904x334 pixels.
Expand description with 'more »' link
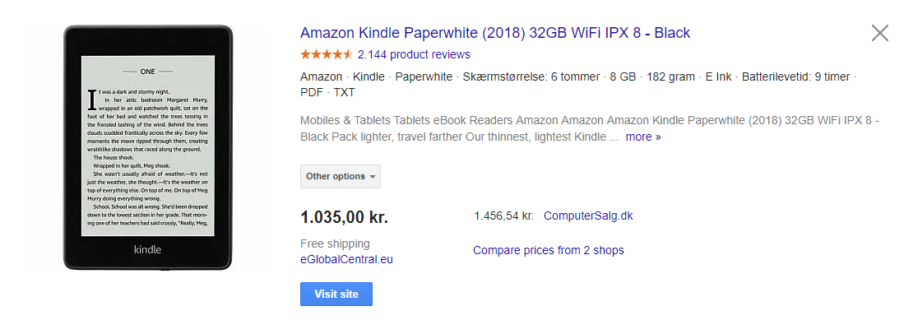point(643,137)
